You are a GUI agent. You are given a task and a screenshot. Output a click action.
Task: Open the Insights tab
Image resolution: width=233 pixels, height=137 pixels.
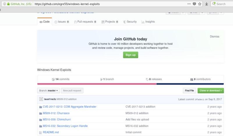[x=148, y=22]
